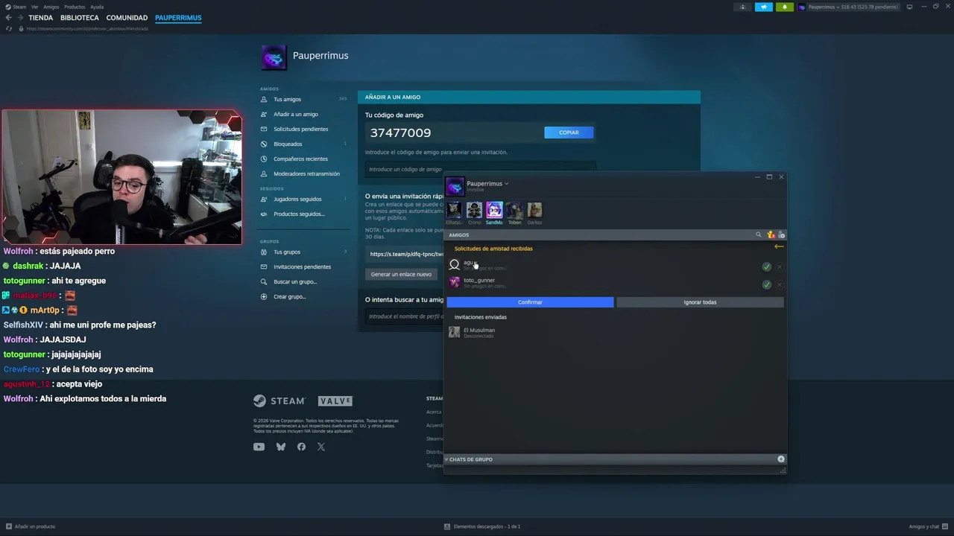Click the Big Picture mode monitor icon
Image resolution: width=954 pixels, height=536 pixels.
909,7
